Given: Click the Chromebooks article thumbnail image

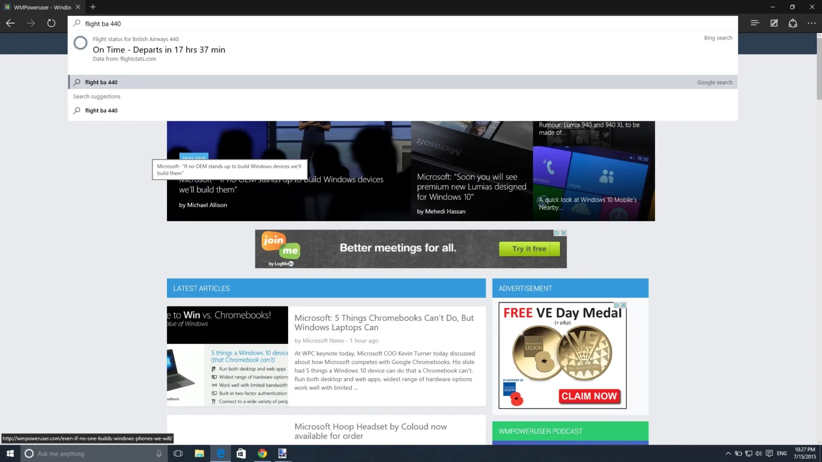Looking at the screenshot, I should point(228,356).
